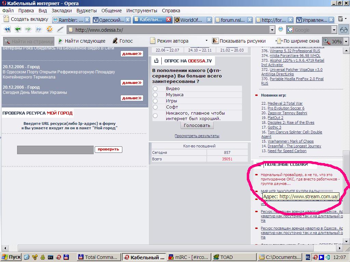Click the Пуск start button

11,257
